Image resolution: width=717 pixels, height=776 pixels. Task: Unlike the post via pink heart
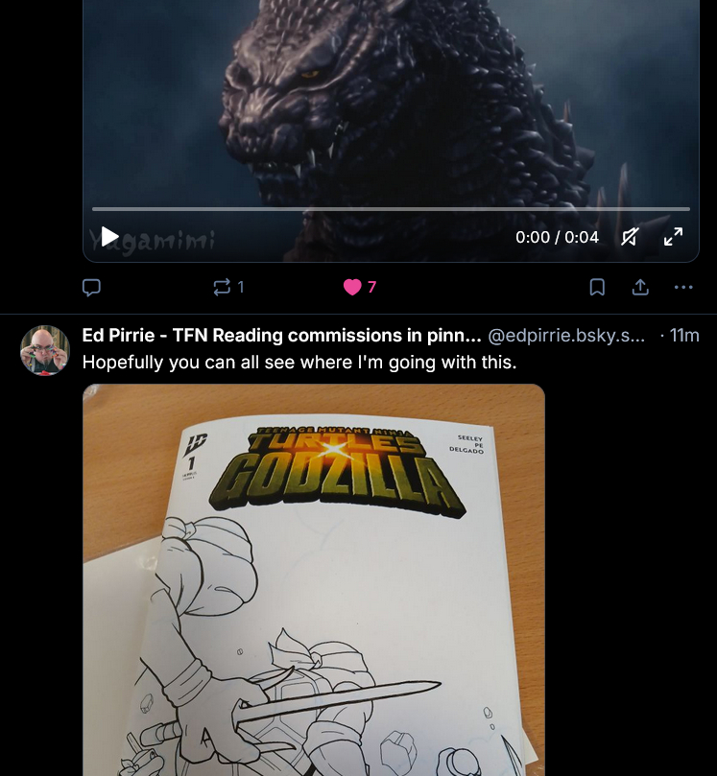(x=352, y=287)
